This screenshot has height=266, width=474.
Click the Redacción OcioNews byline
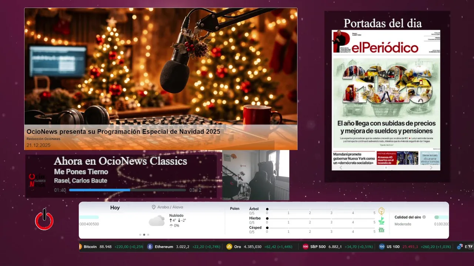tap(43, 139)
